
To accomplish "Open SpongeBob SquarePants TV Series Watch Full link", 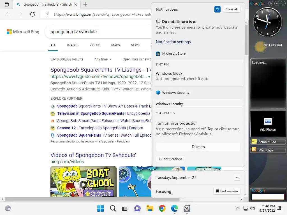I will pyautogui.click(x=104, y=135).
